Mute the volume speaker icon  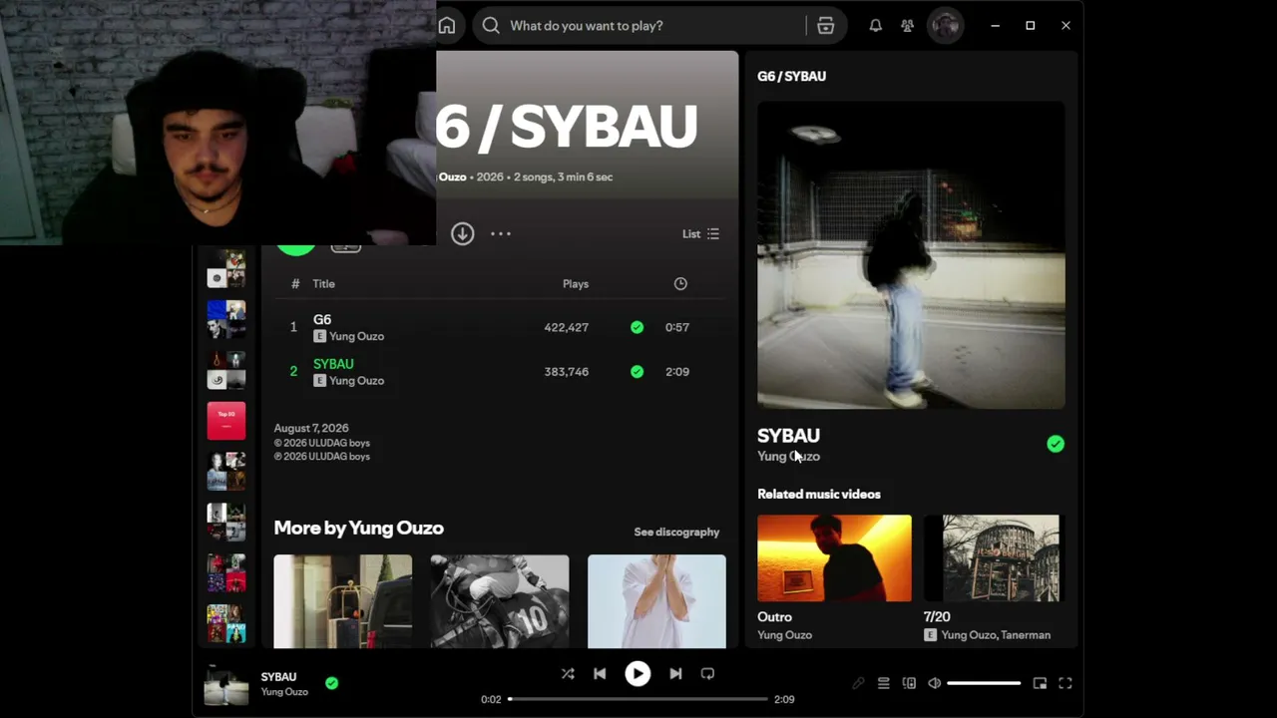(934, 683)
